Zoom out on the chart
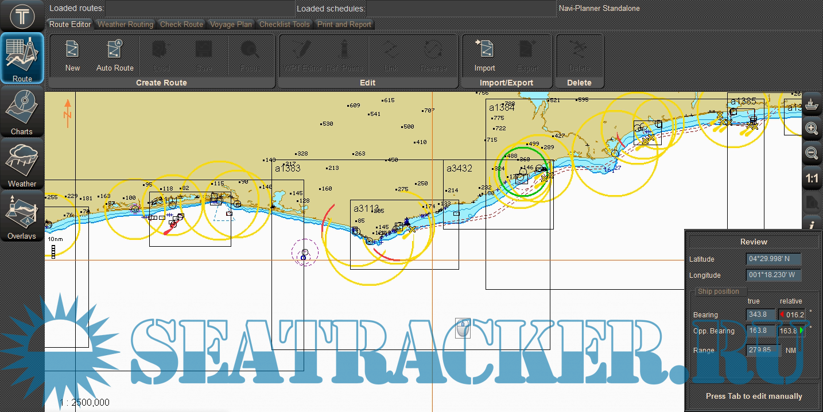Screen dimensions: 823x412 [812, 153]
